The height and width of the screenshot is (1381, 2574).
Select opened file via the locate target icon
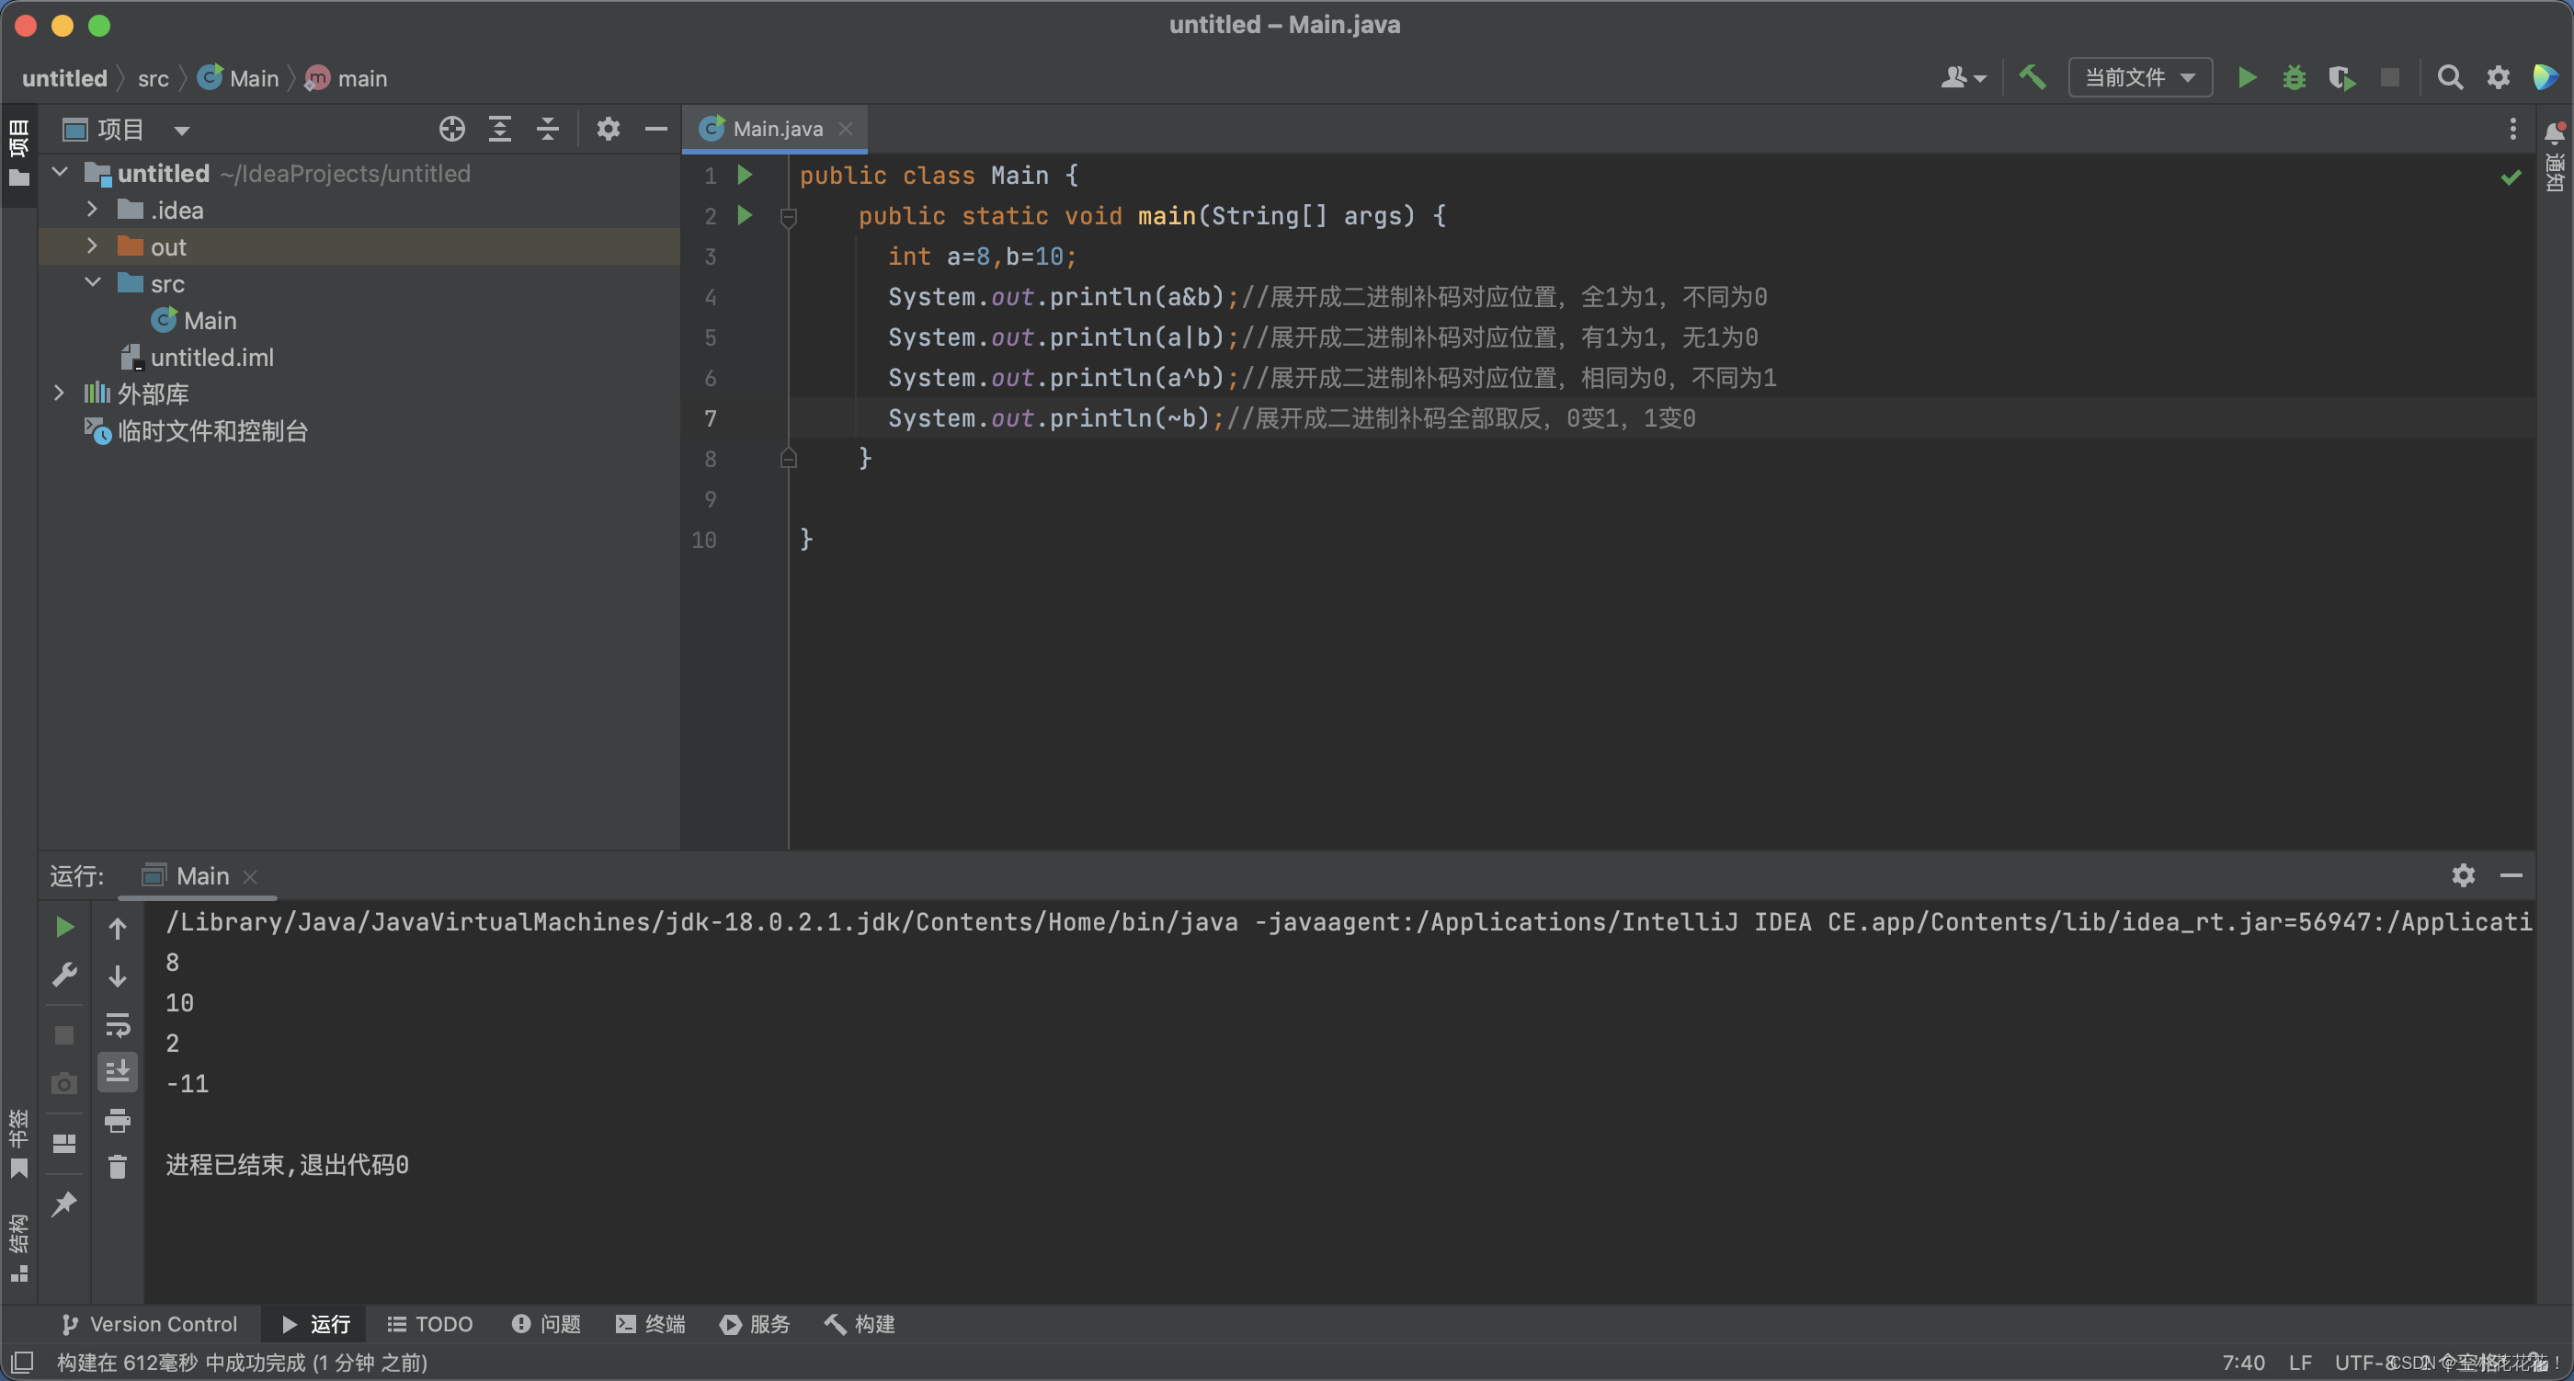click(x=451, y=129)
